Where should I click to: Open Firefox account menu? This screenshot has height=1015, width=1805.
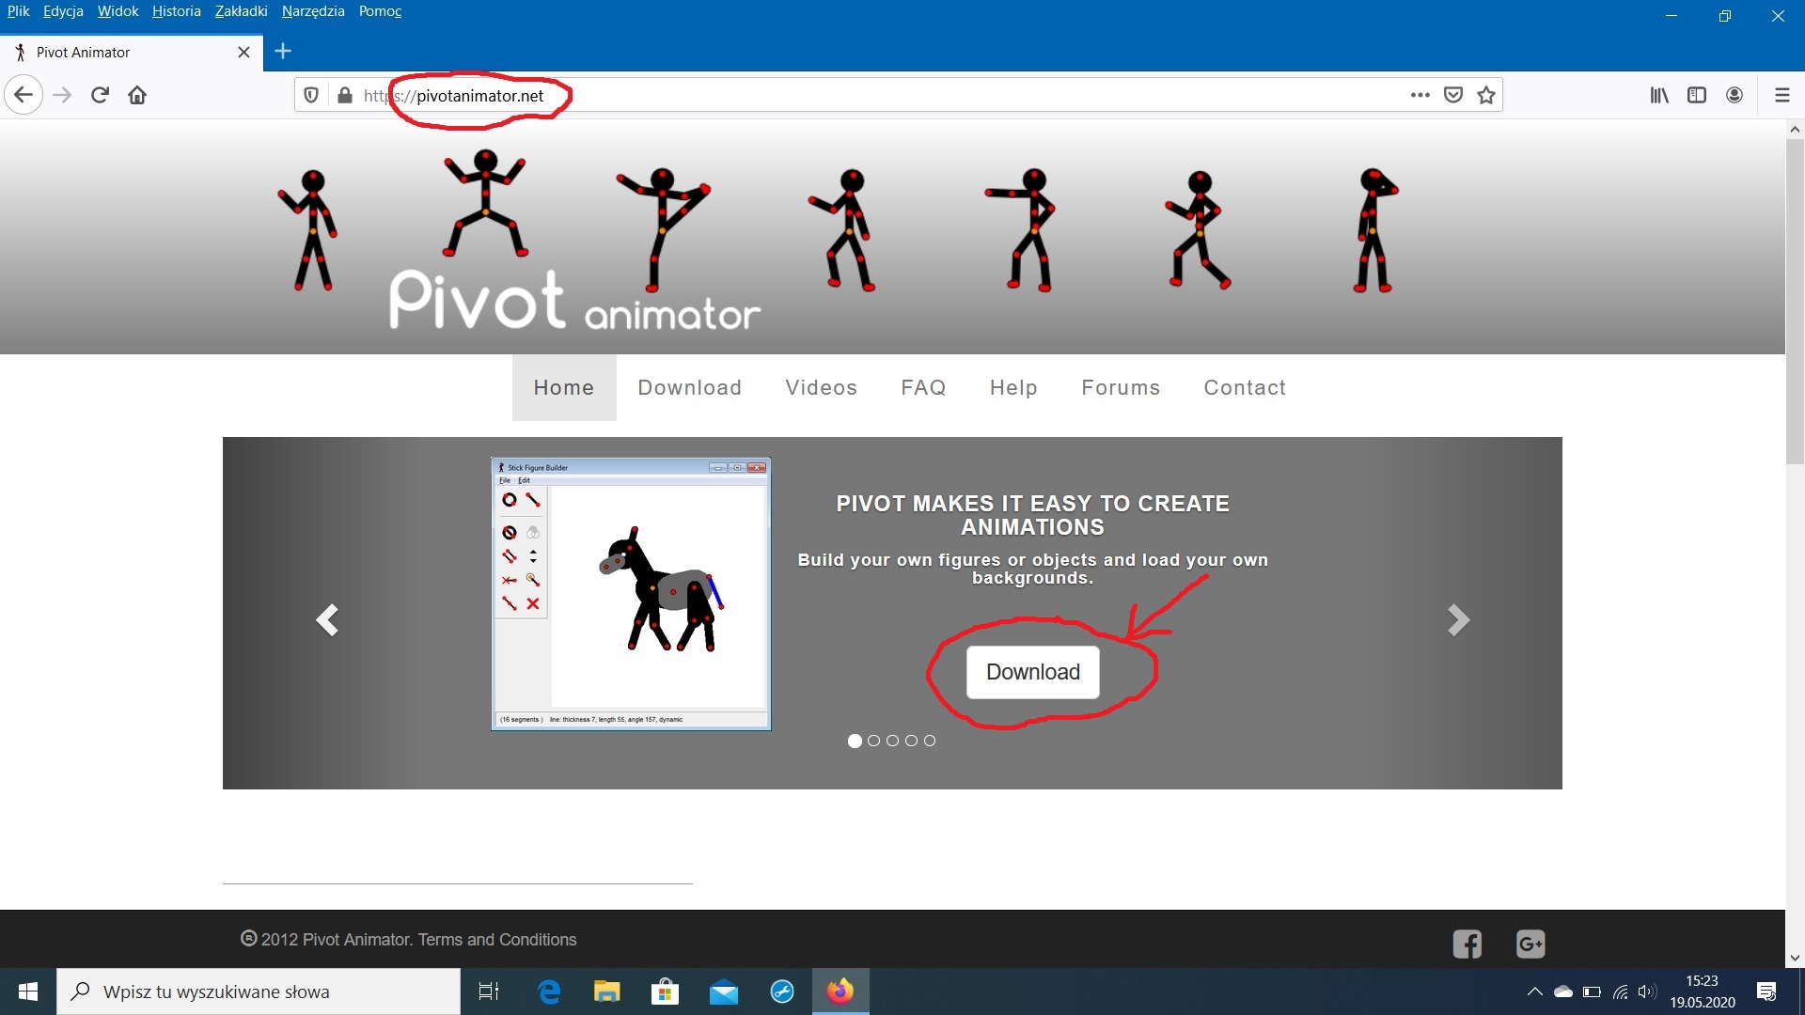(x=1734, y=95)
